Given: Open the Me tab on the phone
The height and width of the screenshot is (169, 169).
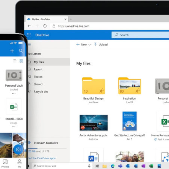Looking at the screenshot, I should pos(20,163).
